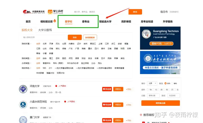Screen dimensions: 203x123
Task: Open the 智能选大学 nav item
Action: 105,21
